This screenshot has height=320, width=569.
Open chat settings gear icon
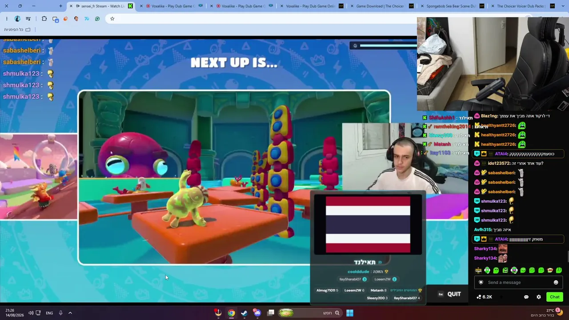point(539,297)
